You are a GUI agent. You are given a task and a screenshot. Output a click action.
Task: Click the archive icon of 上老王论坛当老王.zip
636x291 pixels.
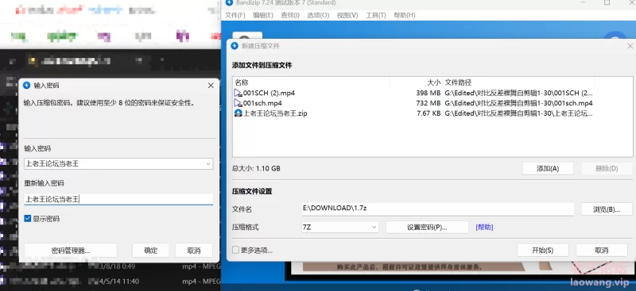coord(238,113)
